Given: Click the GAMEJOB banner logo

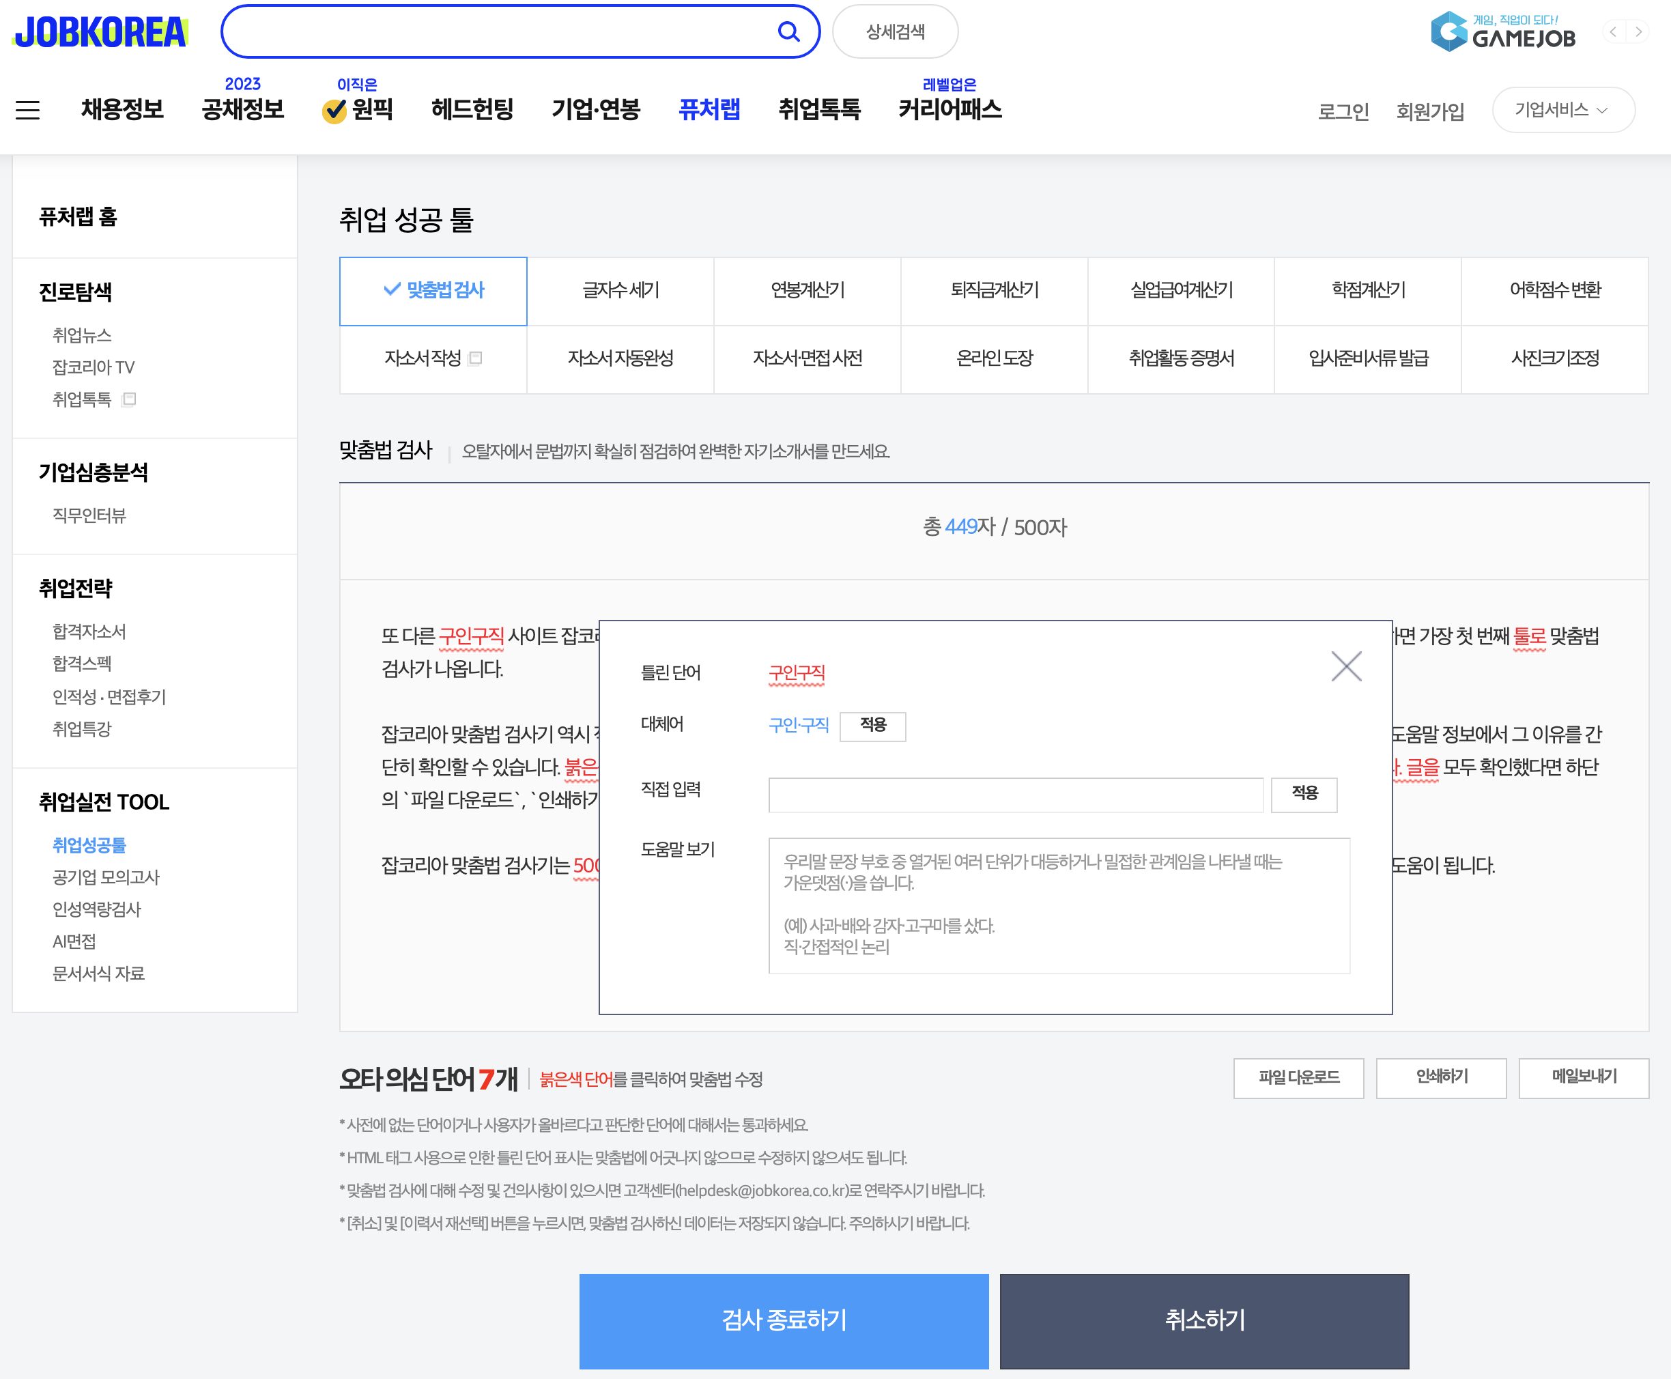Looking at the screenshot, I should pyautogui.click(x=1502, y=32).
